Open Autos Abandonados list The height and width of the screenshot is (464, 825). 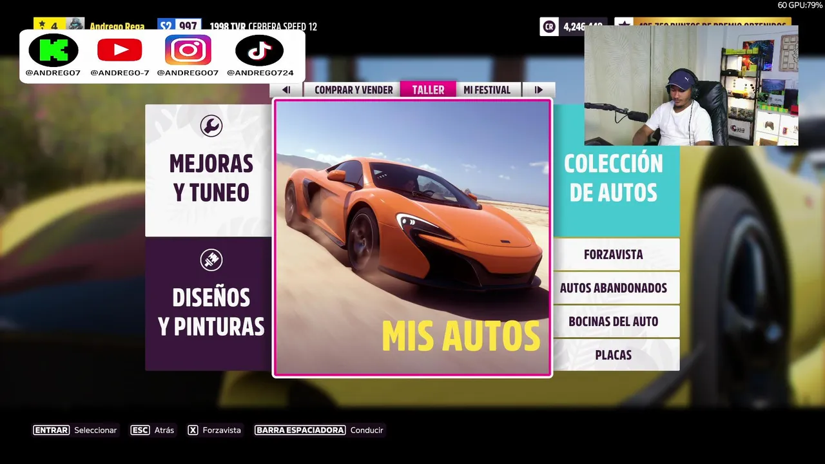[616, 288]
